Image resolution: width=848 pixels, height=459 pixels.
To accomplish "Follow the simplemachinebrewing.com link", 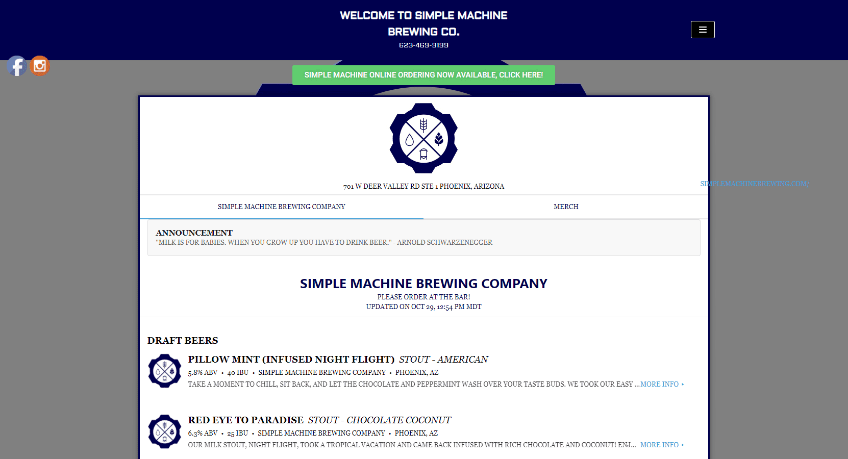I will point(755,184).
